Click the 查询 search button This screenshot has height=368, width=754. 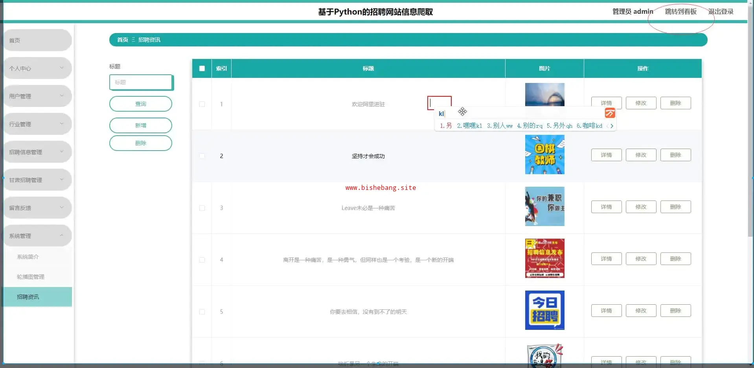pyautogui.click(x=141, y=104)
